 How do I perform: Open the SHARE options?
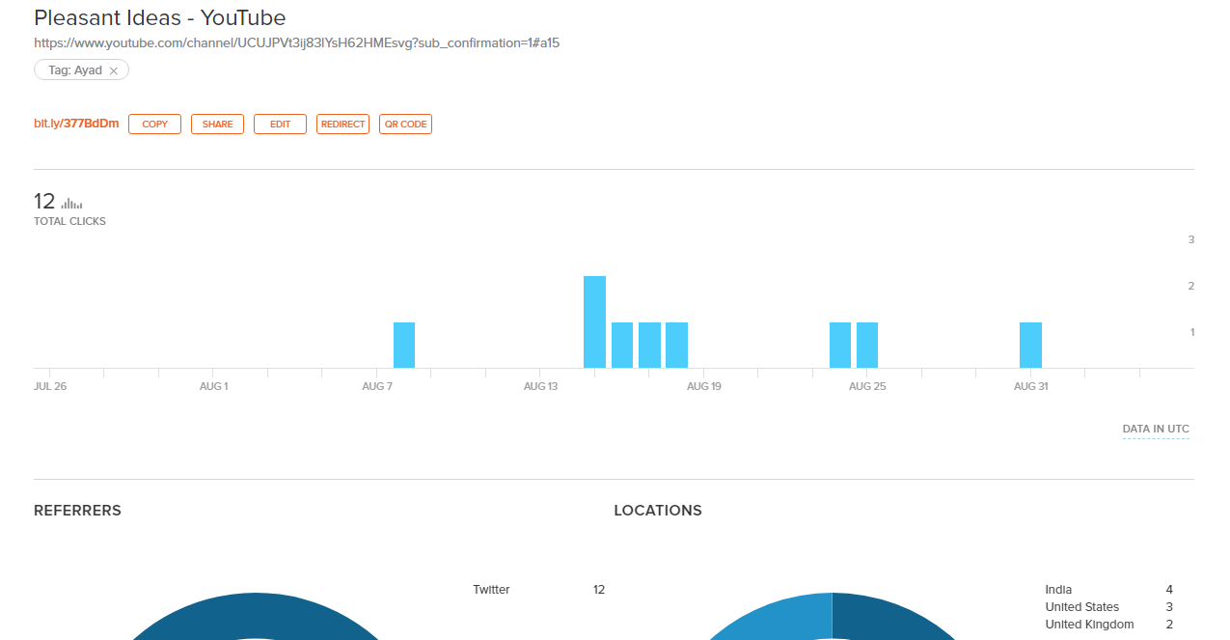pos(217,124)
